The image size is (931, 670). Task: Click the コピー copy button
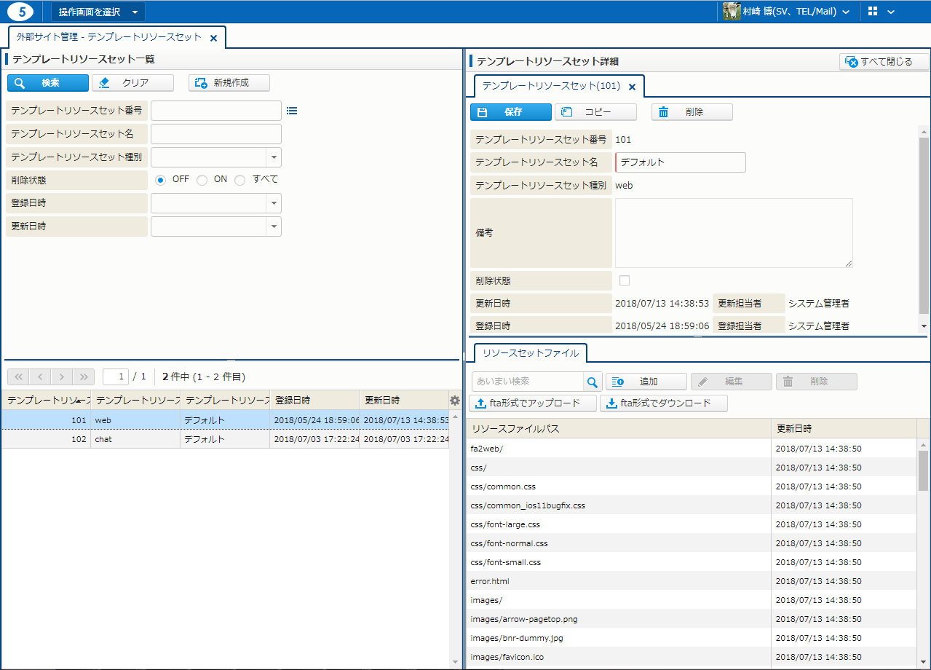595,112
